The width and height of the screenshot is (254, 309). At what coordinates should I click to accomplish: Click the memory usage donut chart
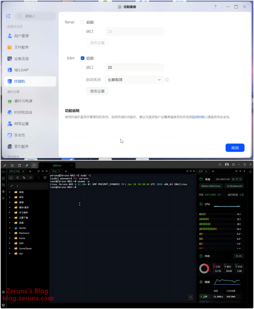point(204,268)
